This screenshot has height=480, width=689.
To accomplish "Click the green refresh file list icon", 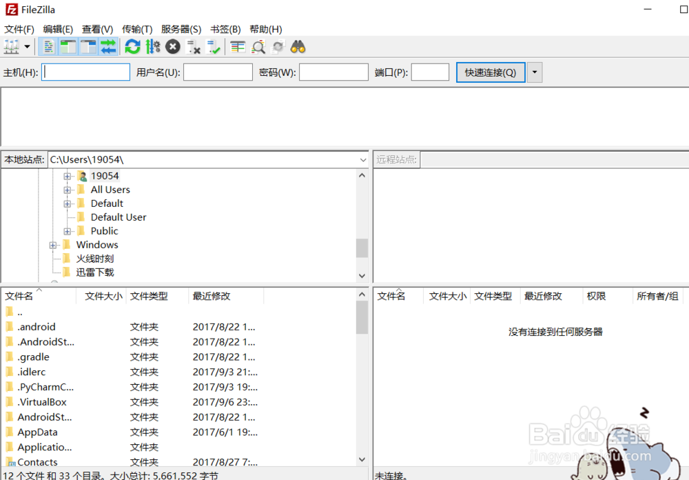I will (x=133, y=47).
